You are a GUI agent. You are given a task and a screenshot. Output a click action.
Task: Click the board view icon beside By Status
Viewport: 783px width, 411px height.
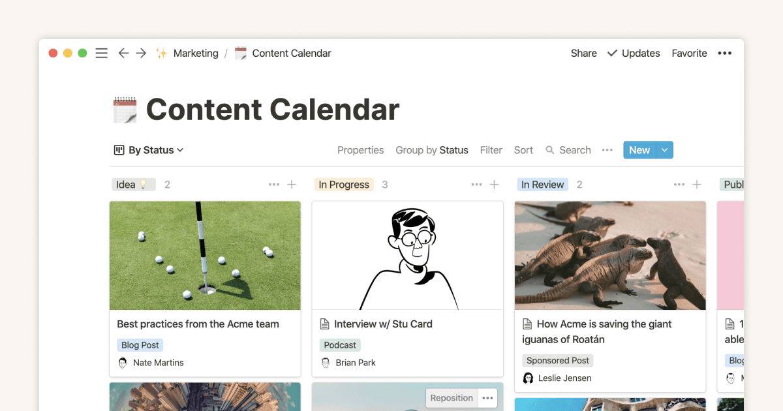(118, 150)
